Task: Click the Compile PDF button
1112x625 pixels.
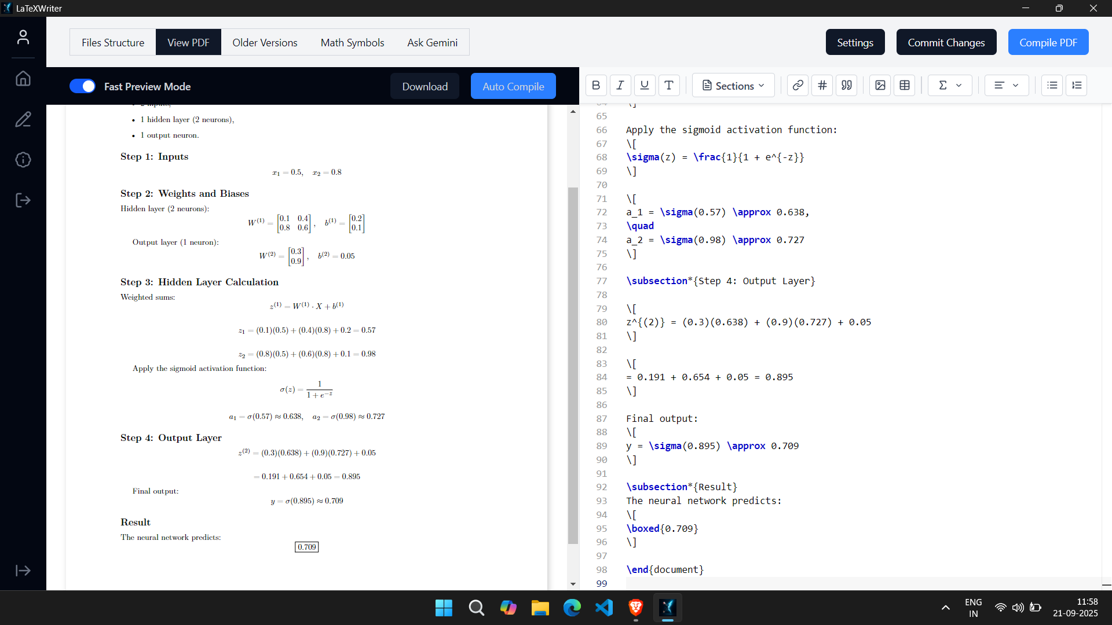Action: [x=1048, y=42]
